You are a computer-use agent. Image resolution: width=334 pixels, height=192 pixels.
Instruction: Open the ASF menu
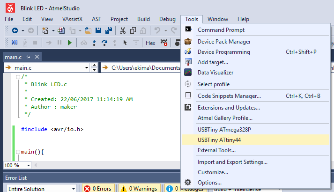(x=96, y=19)
